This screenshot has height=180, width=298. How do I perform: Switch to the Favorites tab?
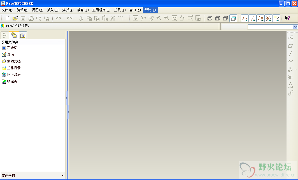coord(23,35)
